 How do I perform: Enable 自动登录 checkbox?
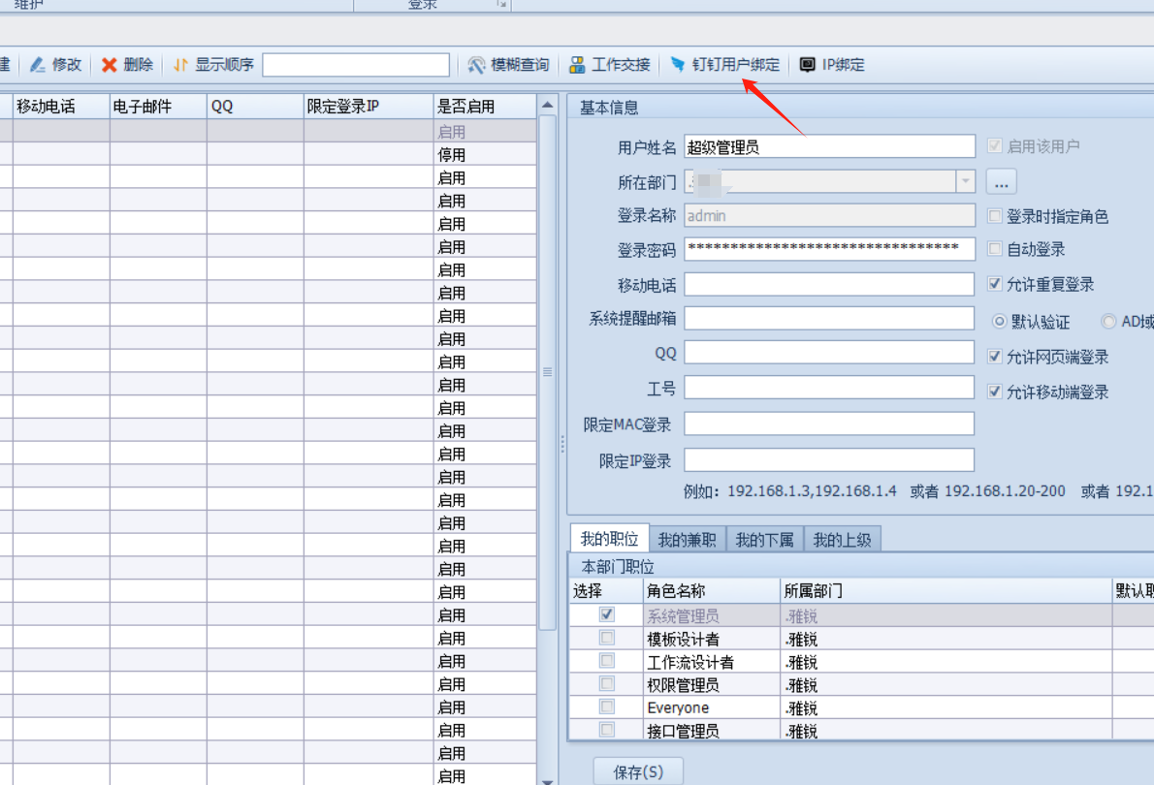994,249
